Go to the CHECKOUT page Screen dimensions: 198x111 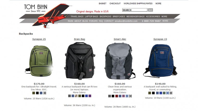coord(115,4)
